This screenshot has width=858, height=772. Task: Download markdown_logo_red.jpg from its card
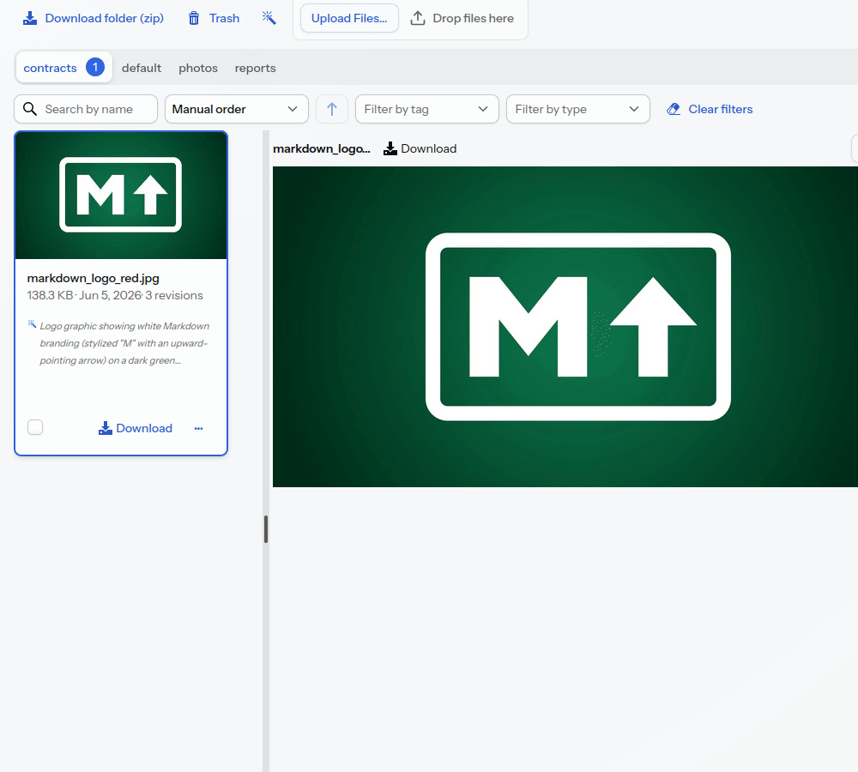pyautogui.click(x=136, y=428)
